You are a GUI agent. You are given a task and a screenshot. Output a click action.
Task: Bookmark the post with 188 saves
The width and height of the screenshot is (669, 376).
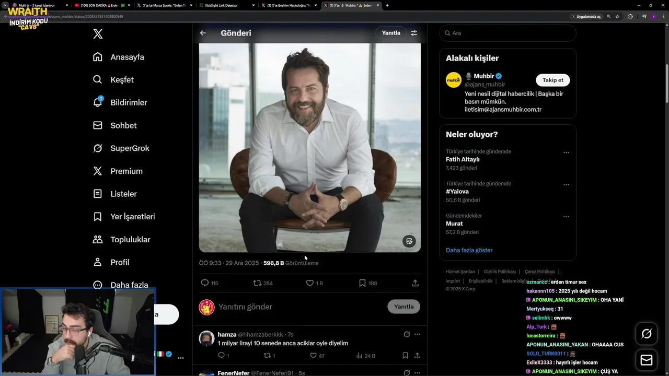coord(362,283)
